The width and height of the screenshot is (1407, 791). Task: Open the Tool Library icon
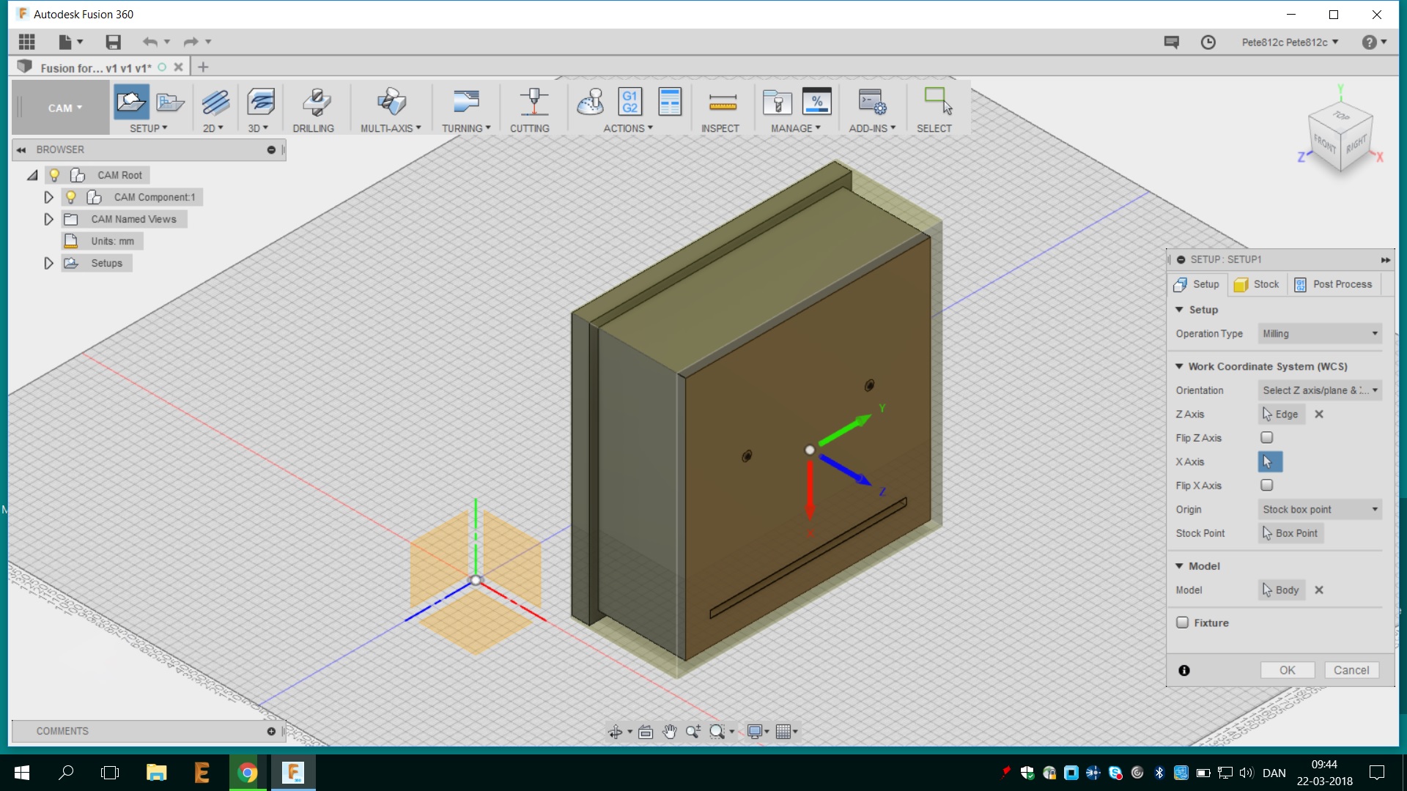pos(777,102)
